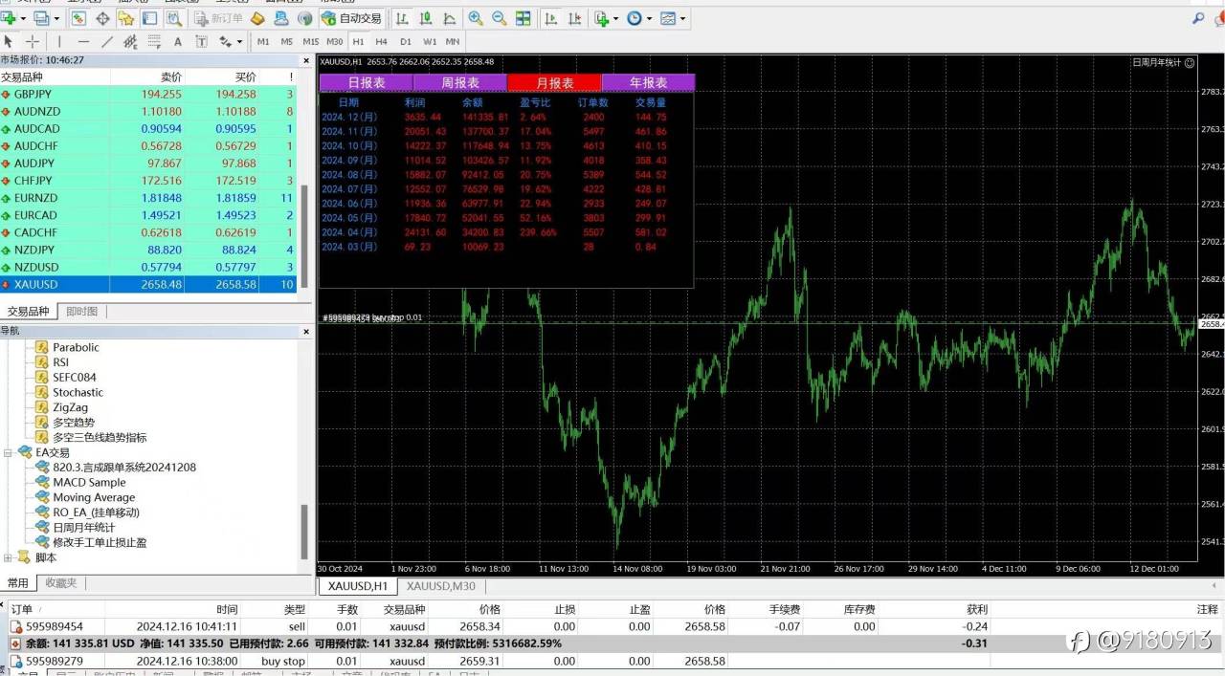Select the 月报表 monthly report button

tap(554, 83)
